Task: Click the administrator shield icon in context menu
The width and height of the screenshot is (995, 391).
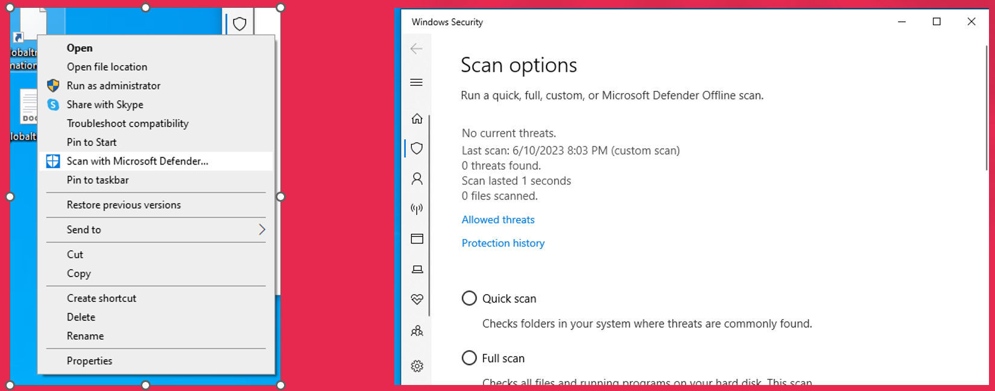Action: point(53,86)
